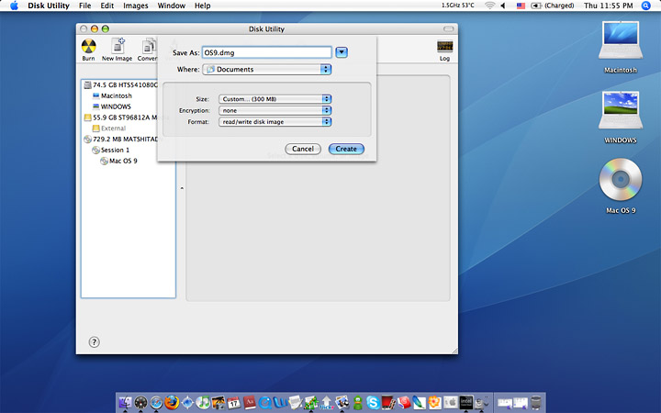The height and width of the screenshot is (413, 661).
Task: Click the Save As filename field
Action: (266, 53)
